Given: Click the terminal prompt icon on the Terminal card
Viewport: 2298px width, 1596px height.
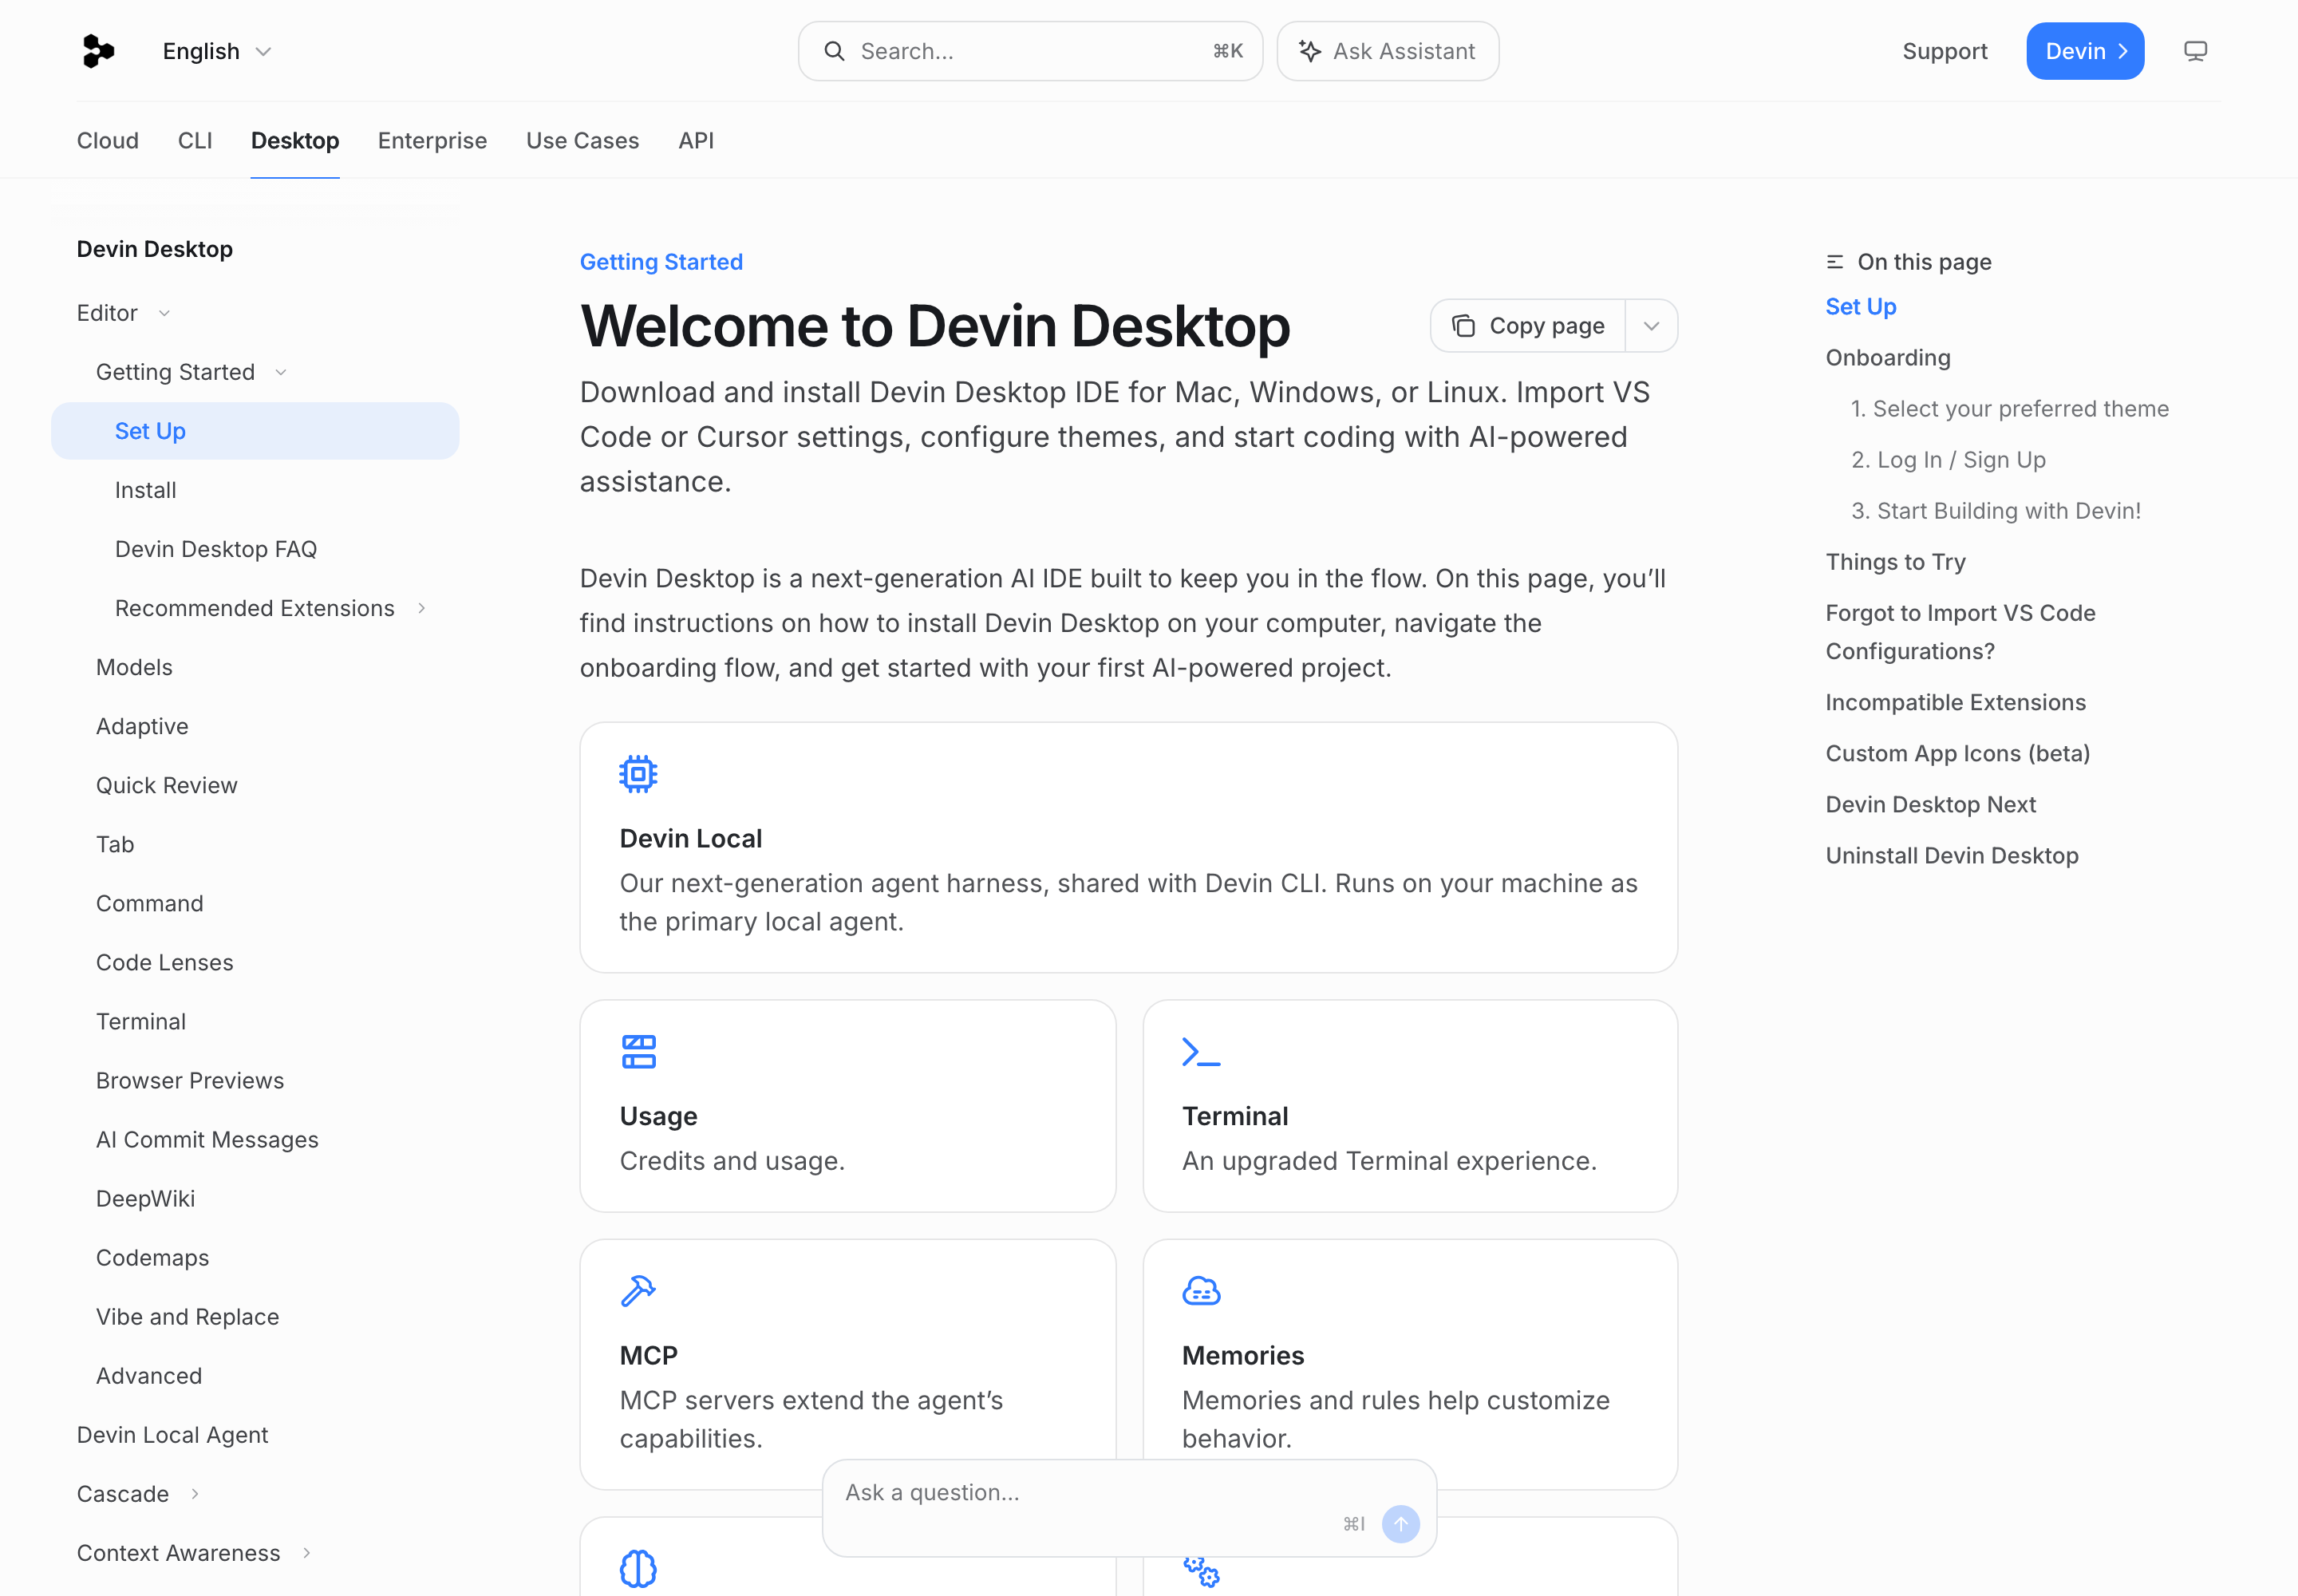Looking at the screenshot, I should point(1201,1052).
